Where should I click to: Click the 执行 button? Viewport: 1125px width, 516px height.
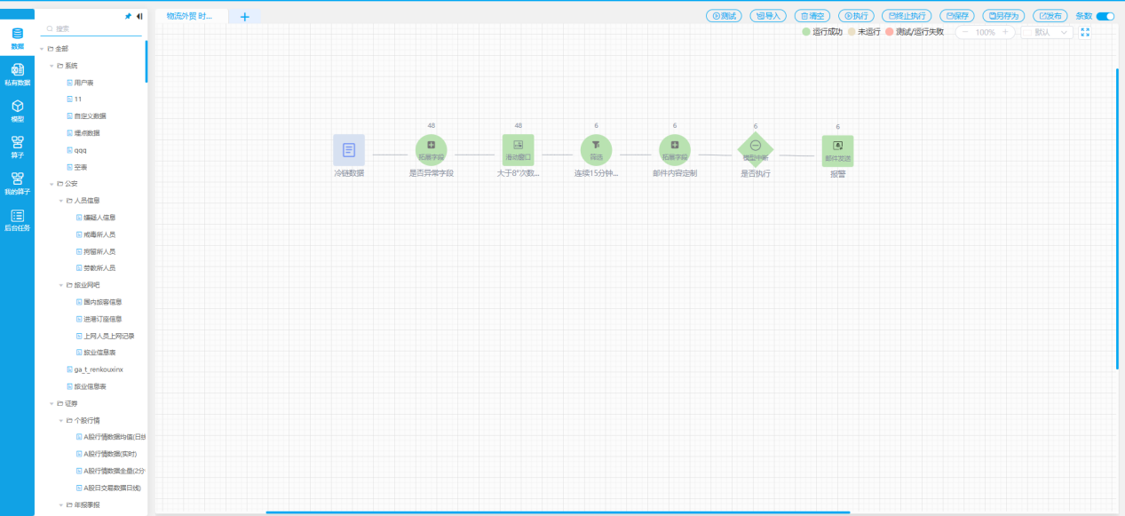[857, 16]
